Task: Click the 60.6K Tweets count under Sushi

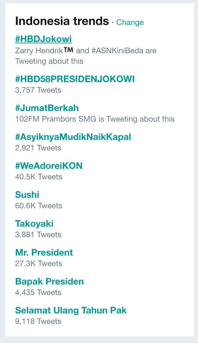Action: coord(39,206)
